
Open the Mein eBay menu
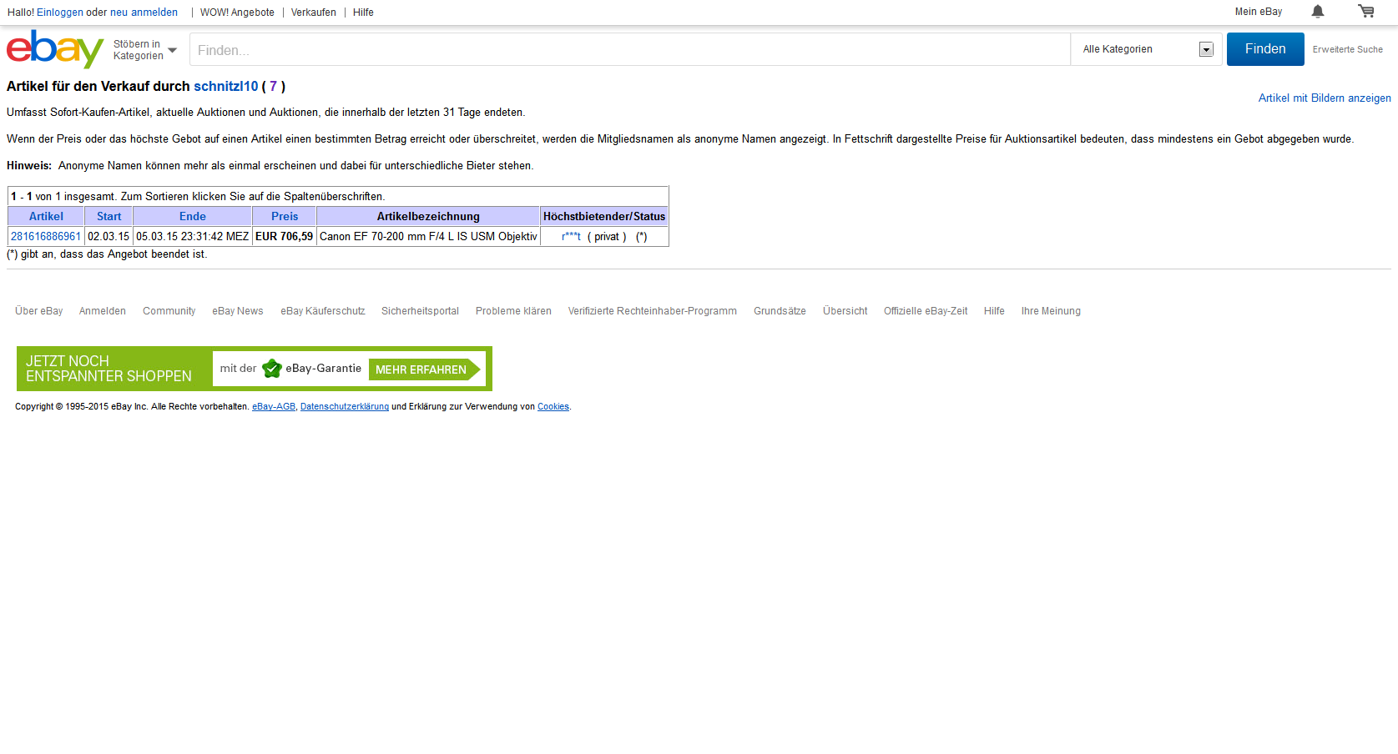click(1258, 12)
